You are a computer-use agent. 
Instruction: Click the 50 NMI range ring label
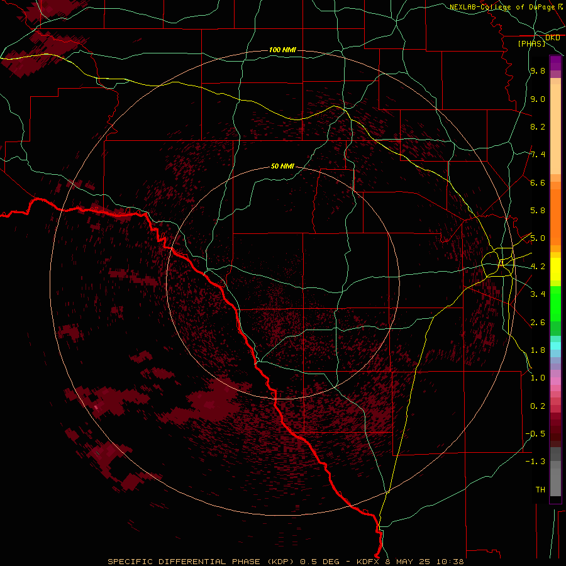[282, 166]
